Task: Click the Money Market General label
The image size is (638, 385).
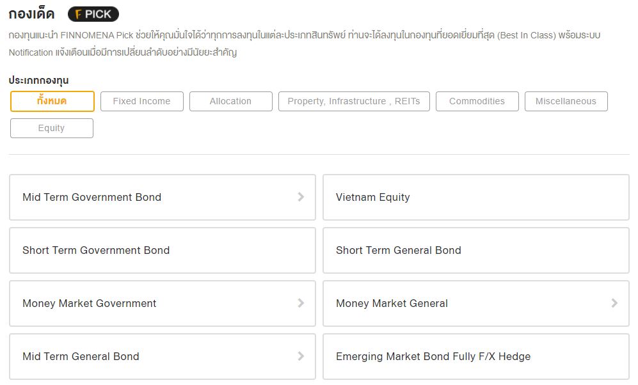Action: tap(392, 303)
